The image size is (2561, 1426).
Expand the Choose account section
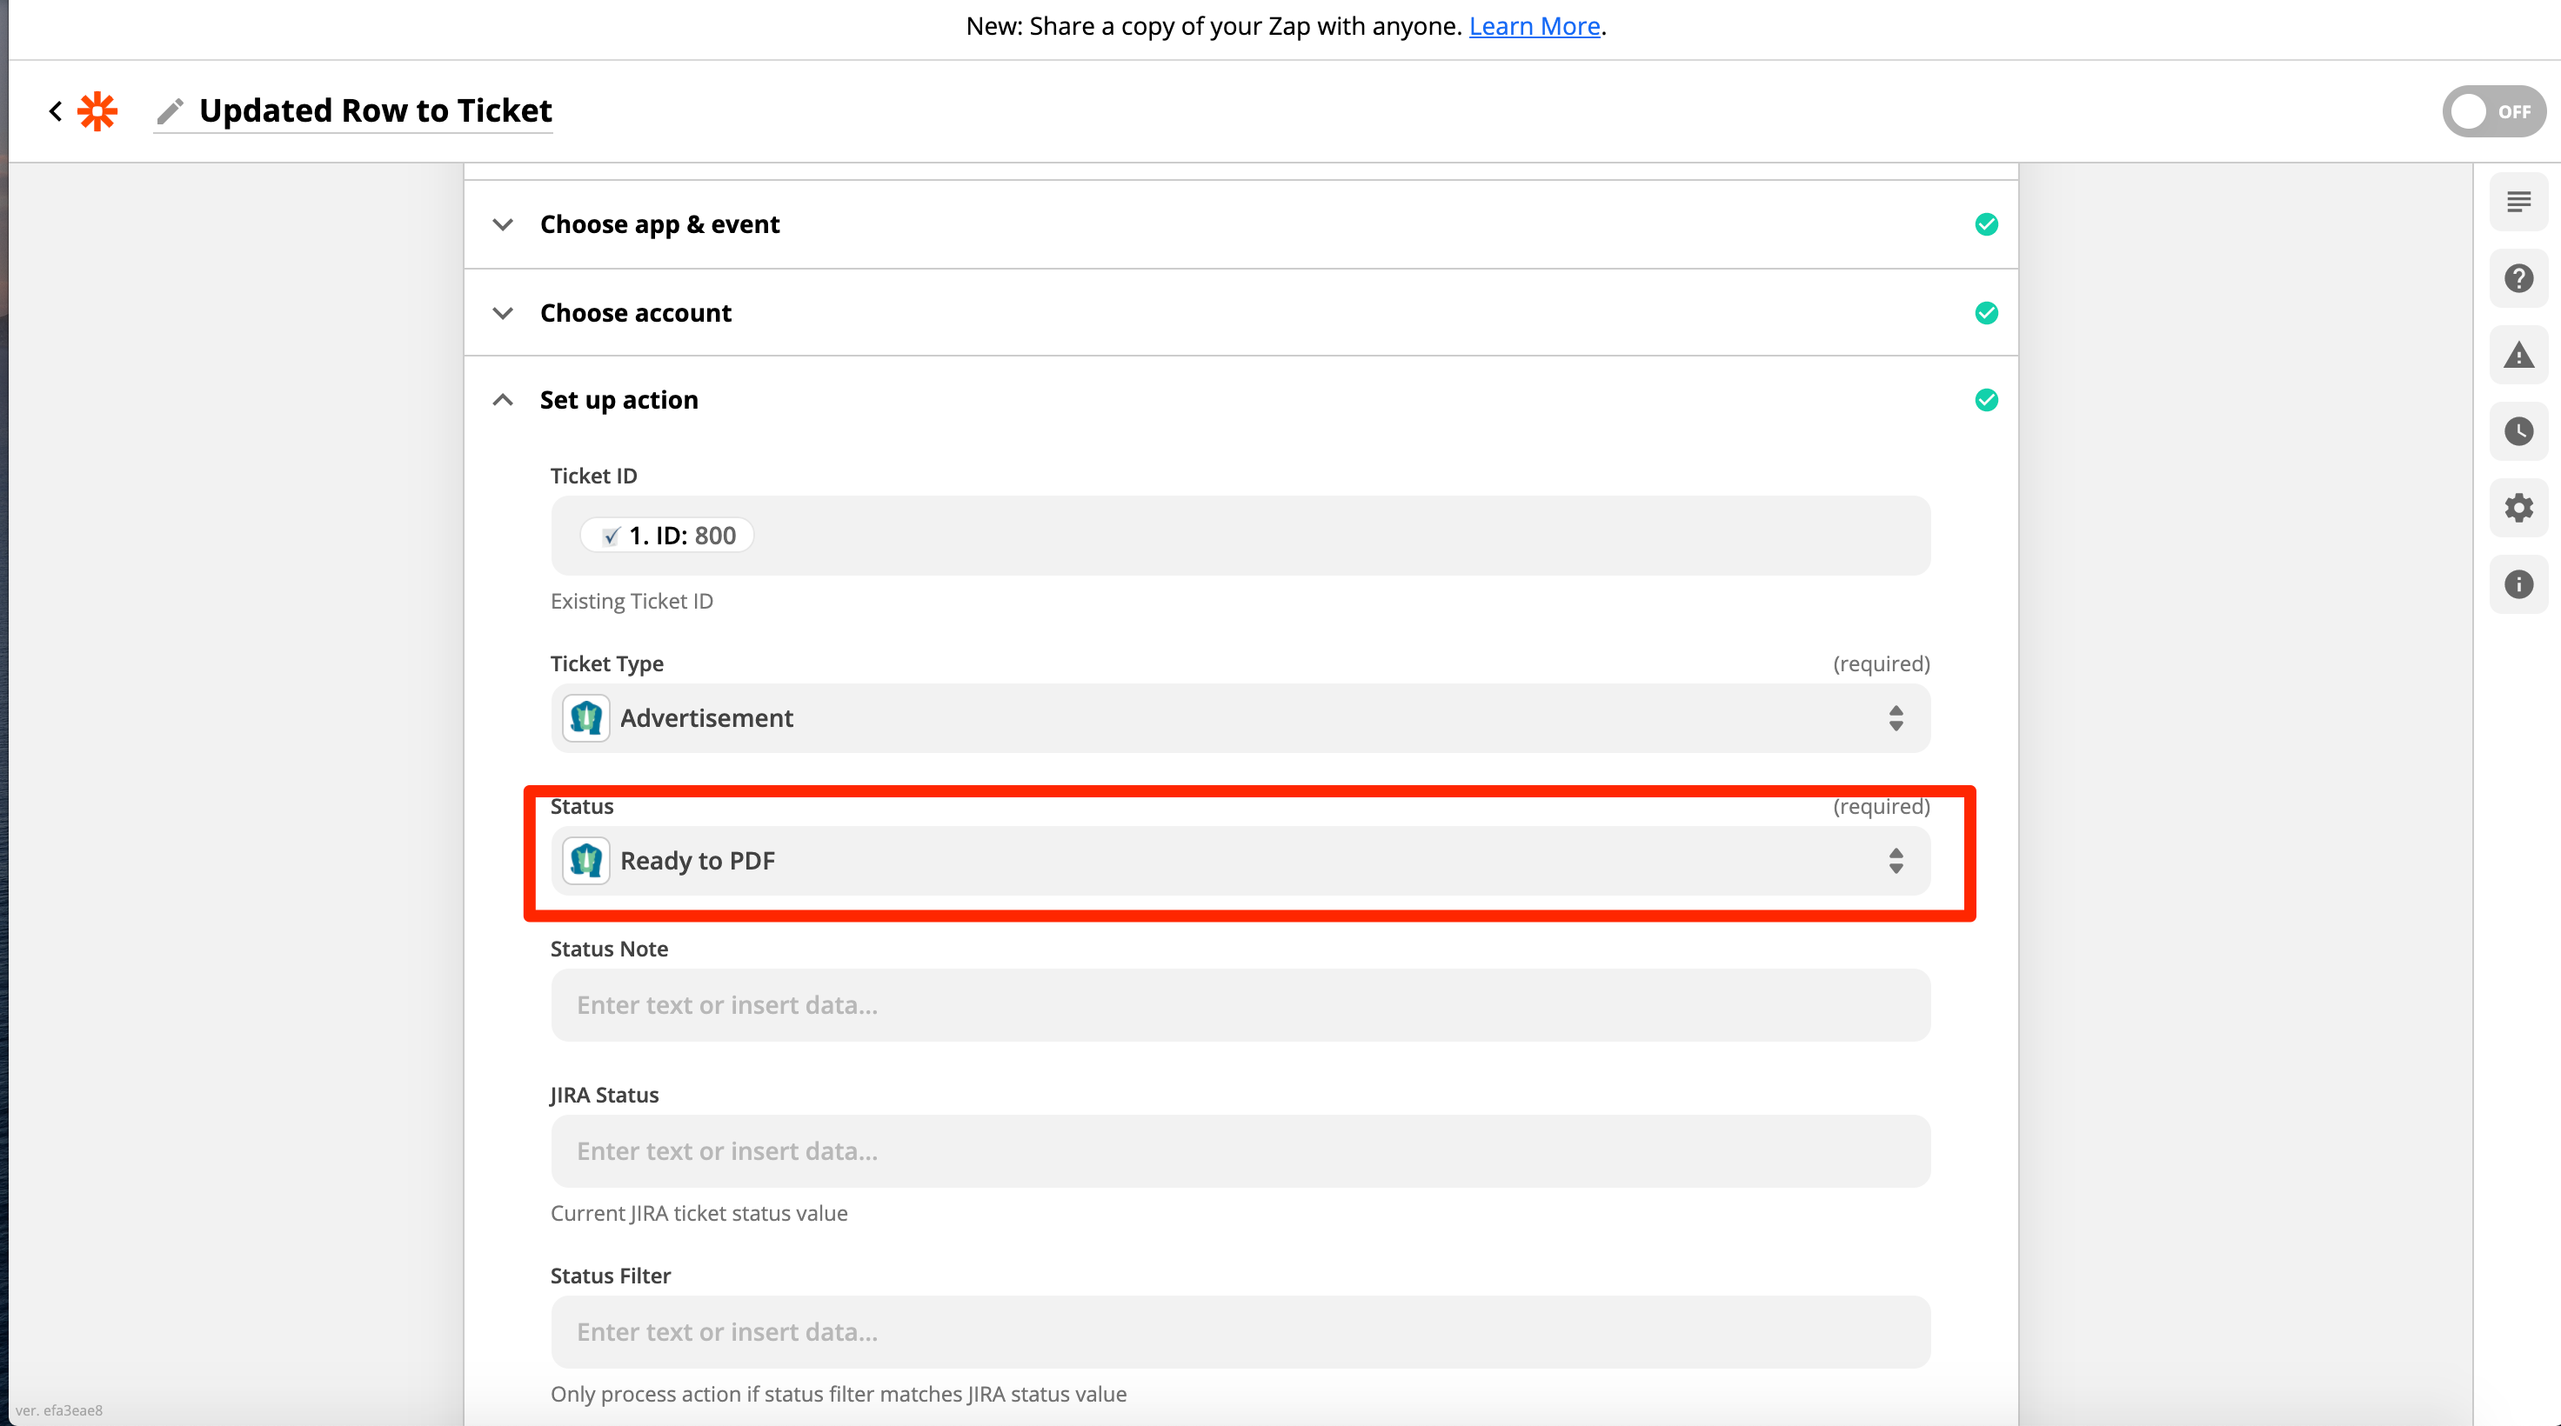coord(635,313)
